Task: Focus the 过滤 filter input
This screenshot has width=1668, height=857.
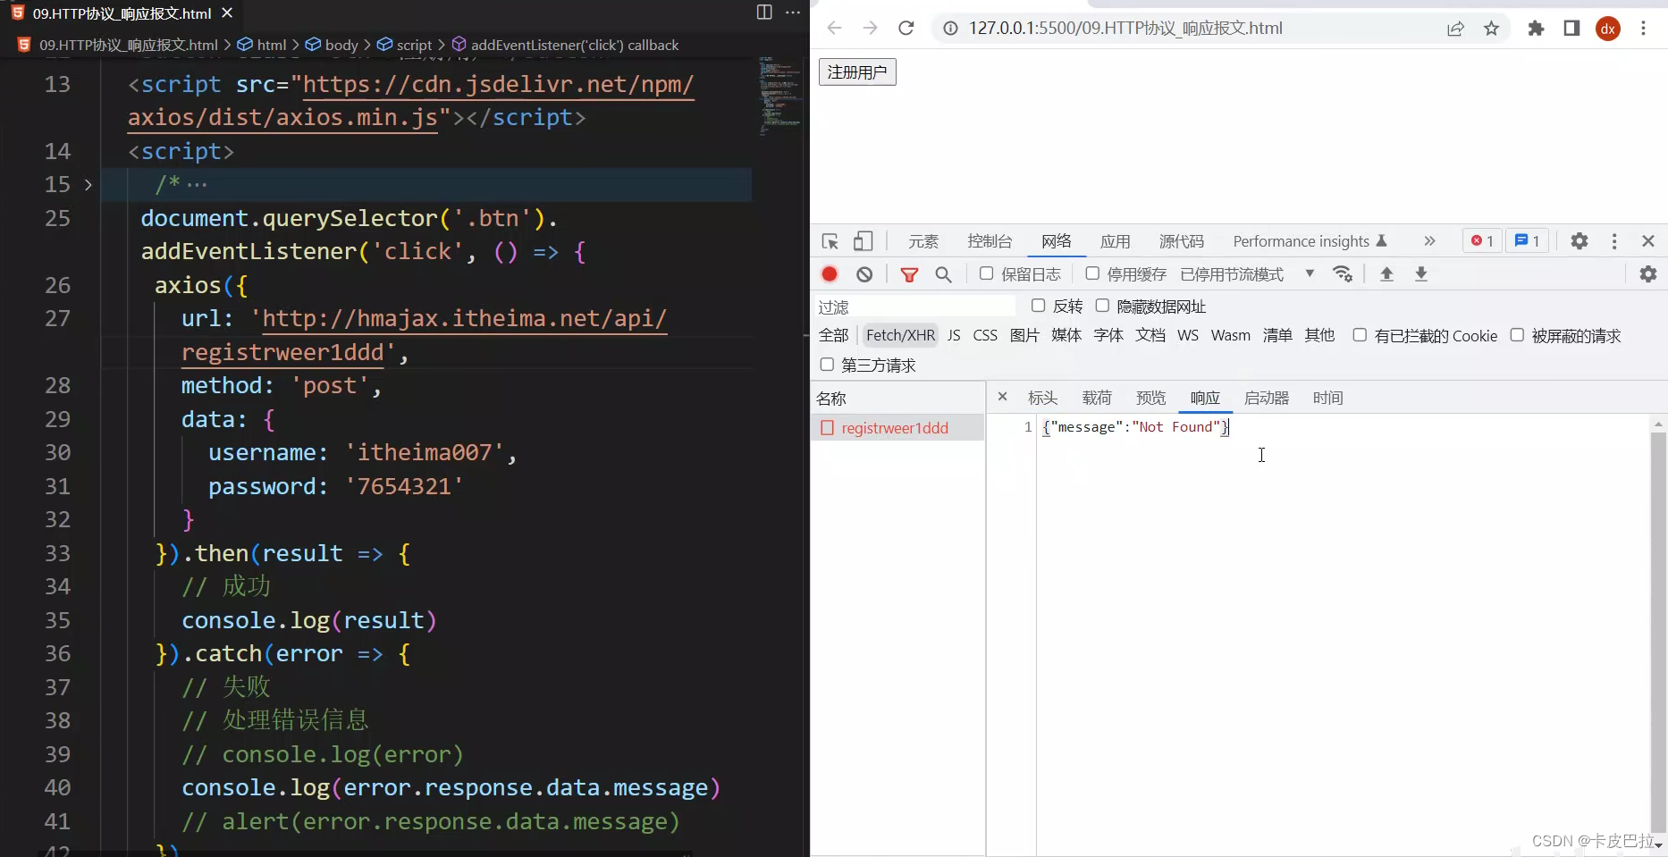Action: [x=915, y=307]
